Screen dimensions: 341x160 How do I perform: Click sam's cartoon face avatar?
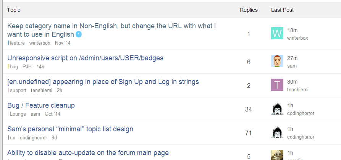pos(277,61)
